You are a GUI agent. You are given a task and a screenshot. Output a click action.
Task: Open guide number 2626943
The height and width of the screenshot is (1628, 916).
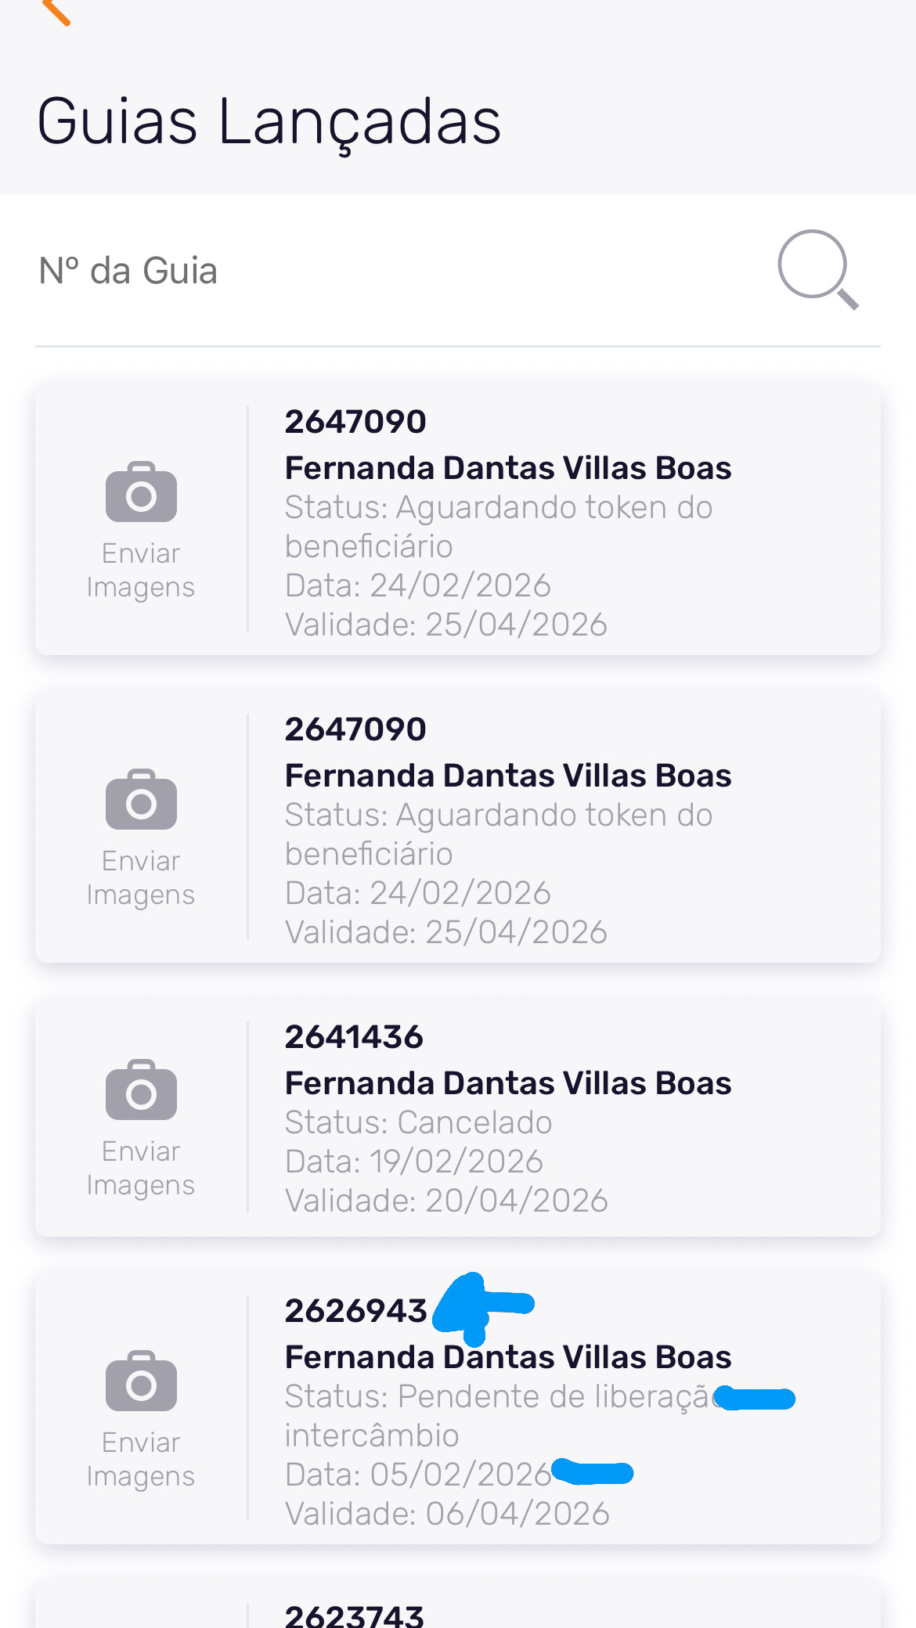355,1311
